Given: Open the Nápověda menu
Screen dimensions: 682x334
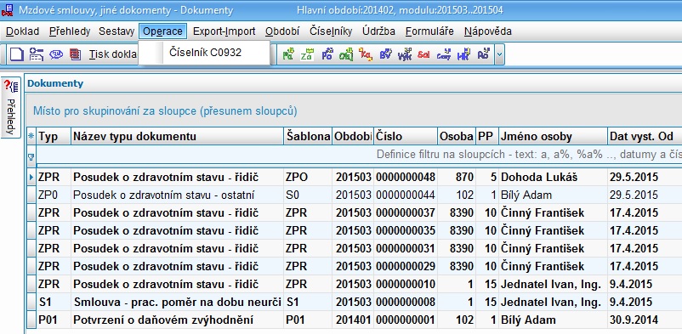Looking at the screenshot, I should tap(487, 31).
